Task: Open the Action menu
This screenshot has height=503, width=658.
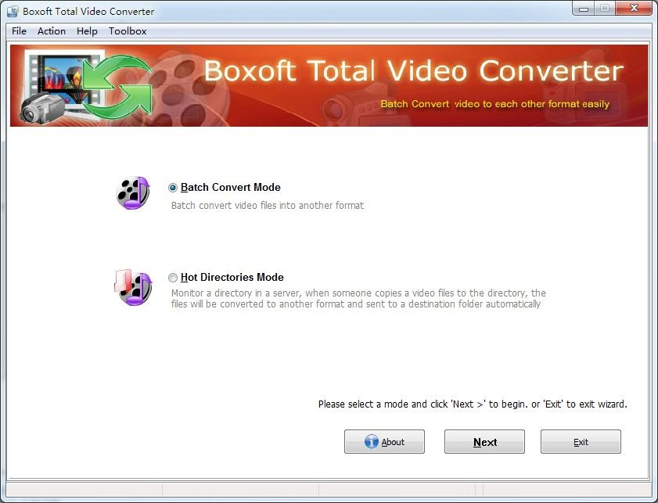Action: (51, 31)
